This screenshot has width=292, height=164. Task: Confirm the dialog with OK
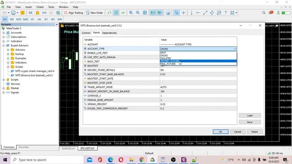[x=220, y=132]
